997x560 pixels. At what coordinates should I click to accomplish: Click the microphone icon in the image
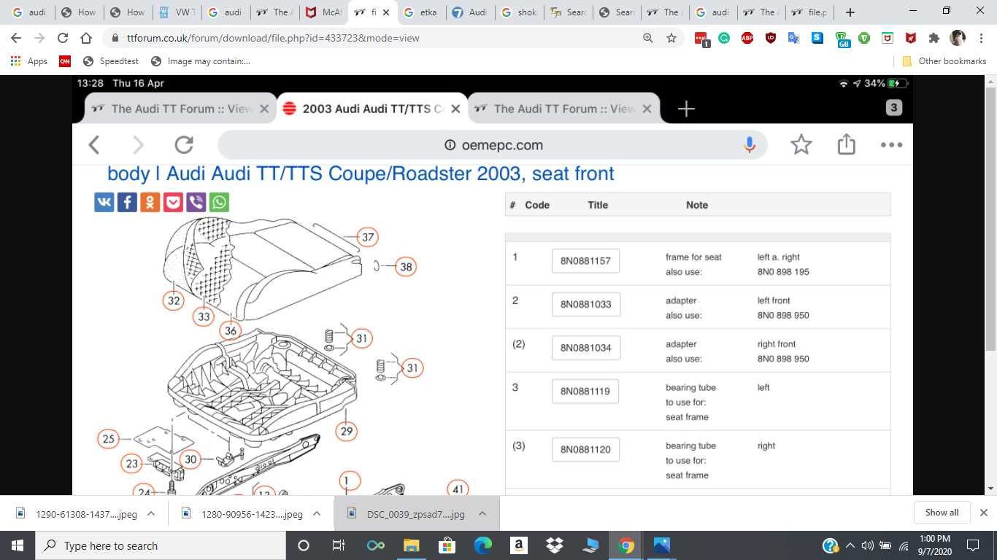(x=750, y=145)
